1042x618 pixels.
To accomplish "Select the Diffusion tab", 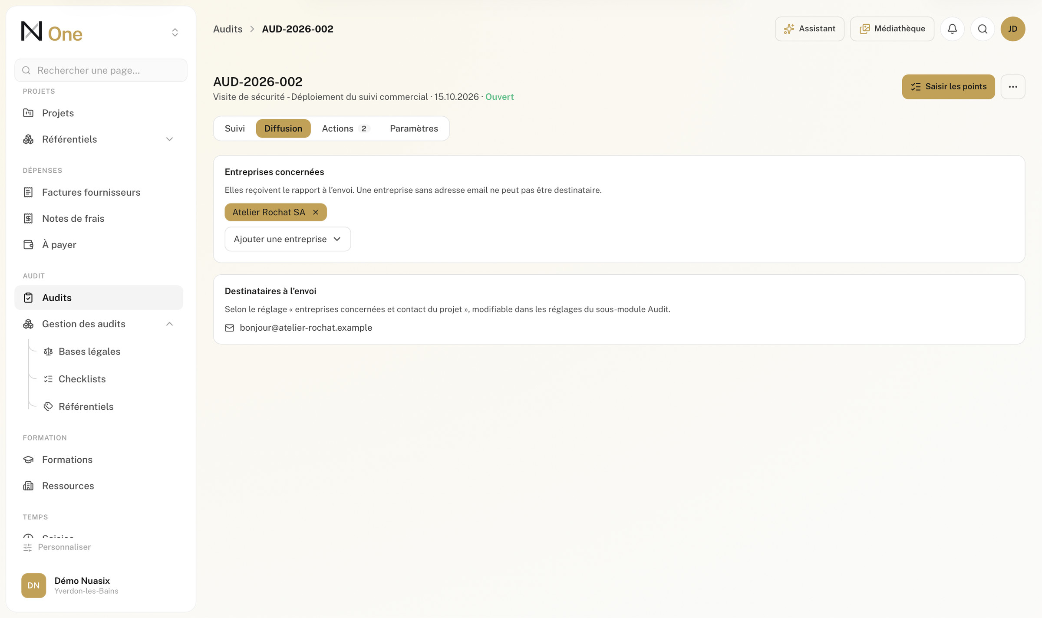I will pos(283,128).
